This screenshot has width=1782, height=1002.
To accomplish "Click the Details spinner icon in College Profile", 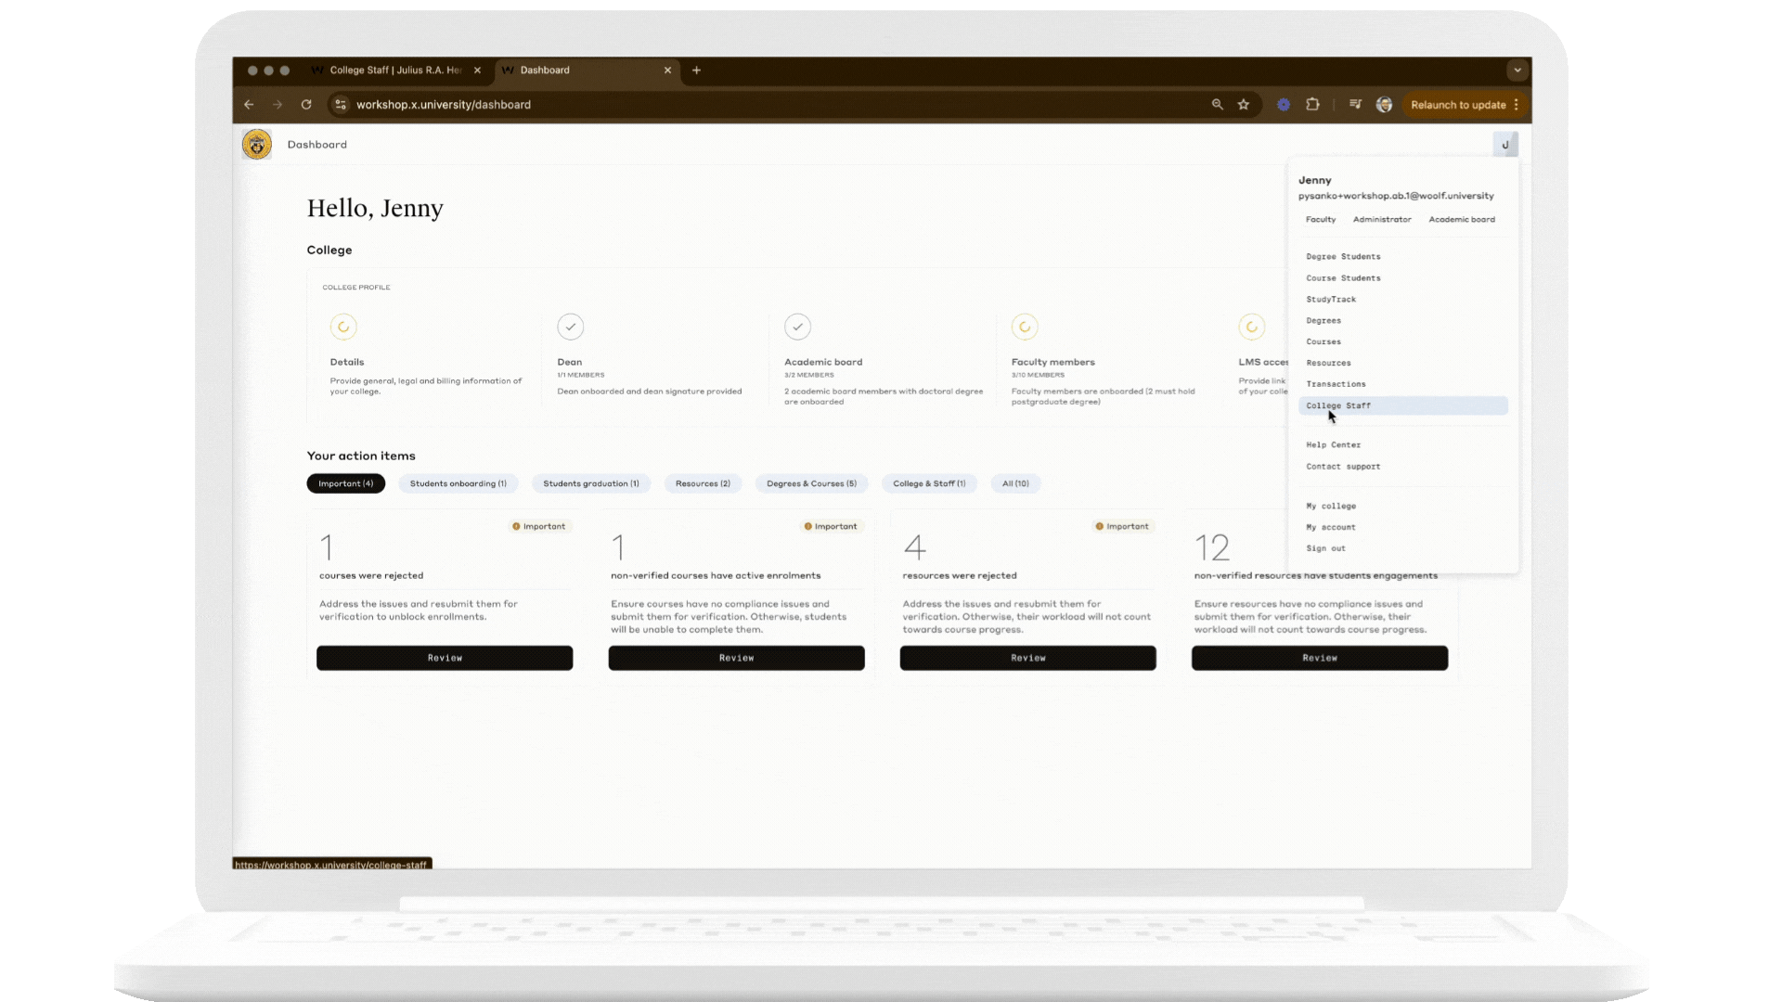I will click(x=343, y=327).
